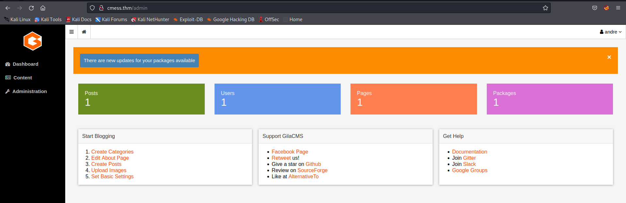Viewport: 626px width, 203px height.
Task: Click the home icon in admin topbar
Action: (84, 32)
